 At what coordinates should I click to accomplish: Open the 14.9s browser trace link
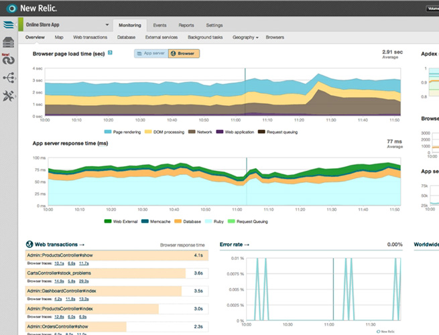(59, 281)
